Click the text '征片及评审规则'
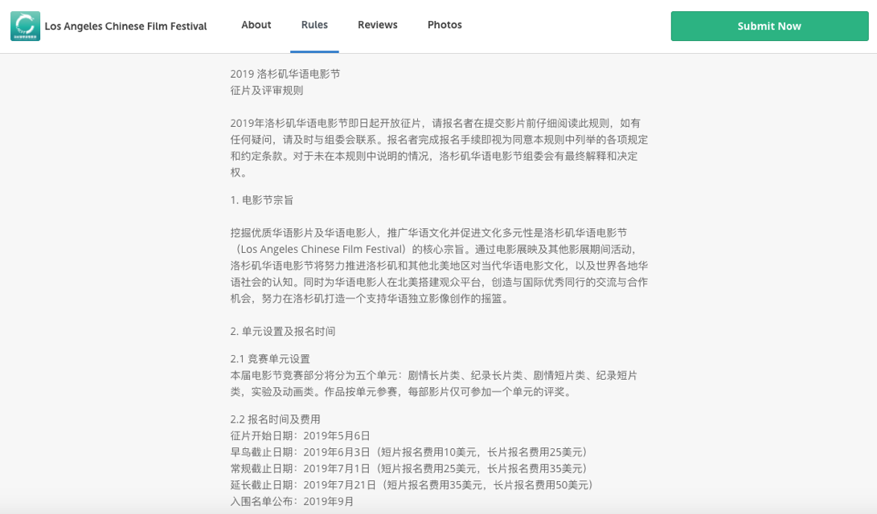This screenshot has width=877, height=514. [267, 91]
